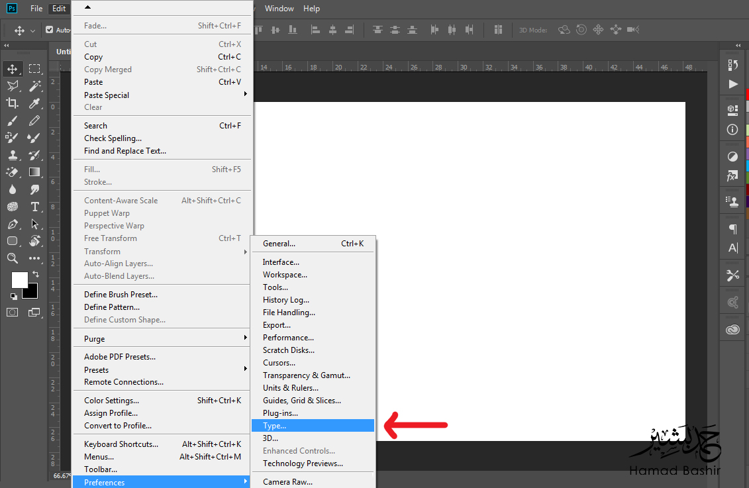Open the File menu
Viewport: 749px width, 488px height.
pos(36,9)
